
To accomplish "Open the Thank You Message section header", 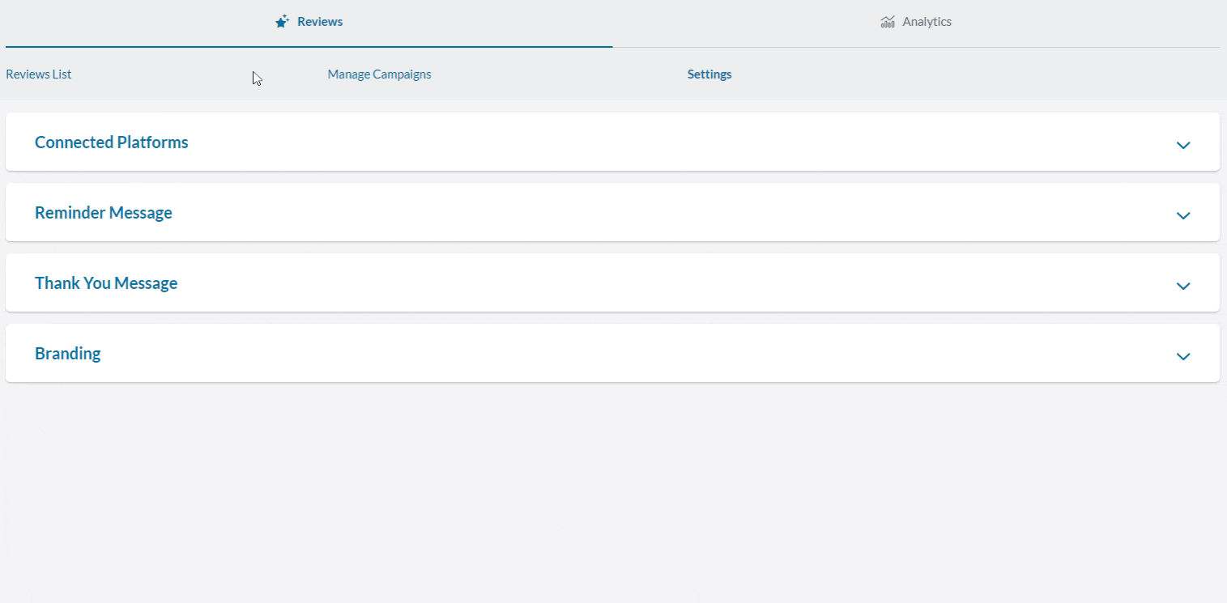I will (x=106, y=282).
